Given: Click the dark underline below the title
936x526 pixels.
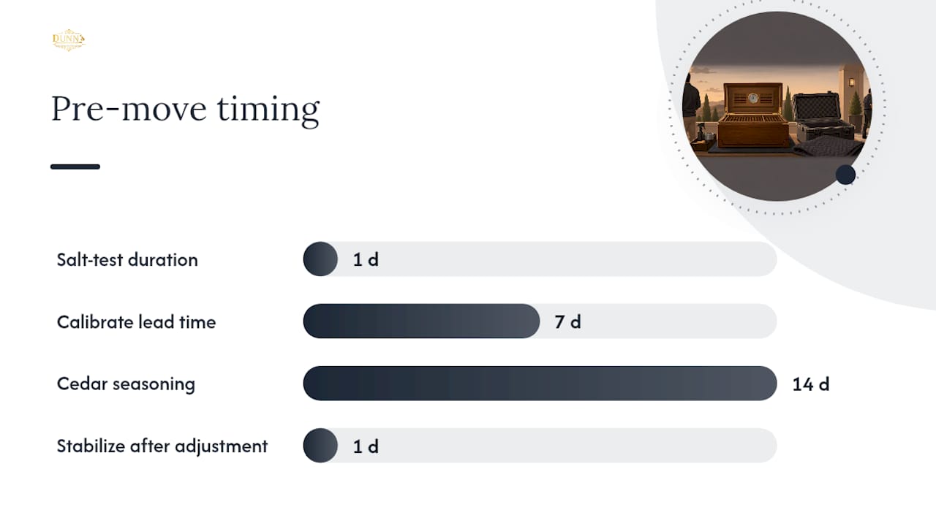Looking at the screenshot, I should pos(75,167).
